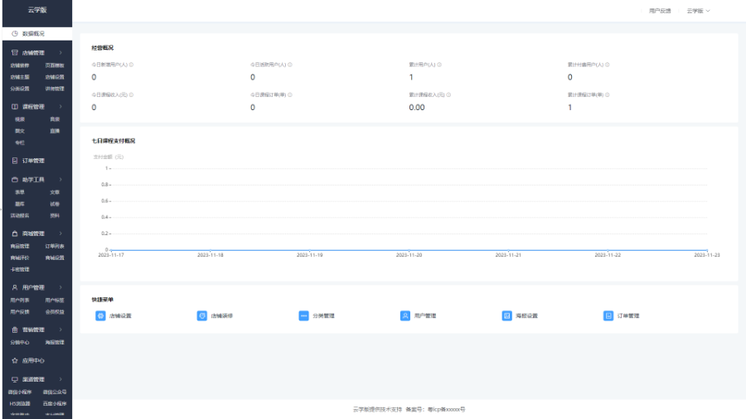Screen dimensions: 746x419
Task: Click the document icon beside sidebar 订单管理
Action: click(x=15, y=161)
